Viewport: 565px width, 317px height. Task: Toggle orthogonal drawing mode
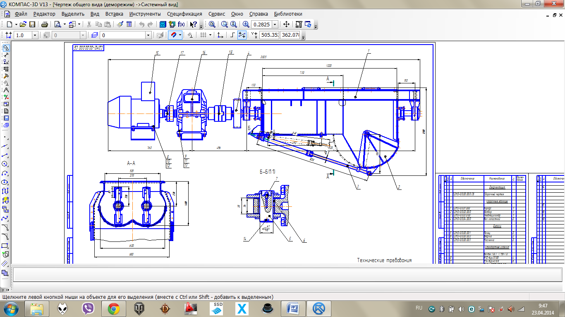pyautogui.click(x=232, y=35)
